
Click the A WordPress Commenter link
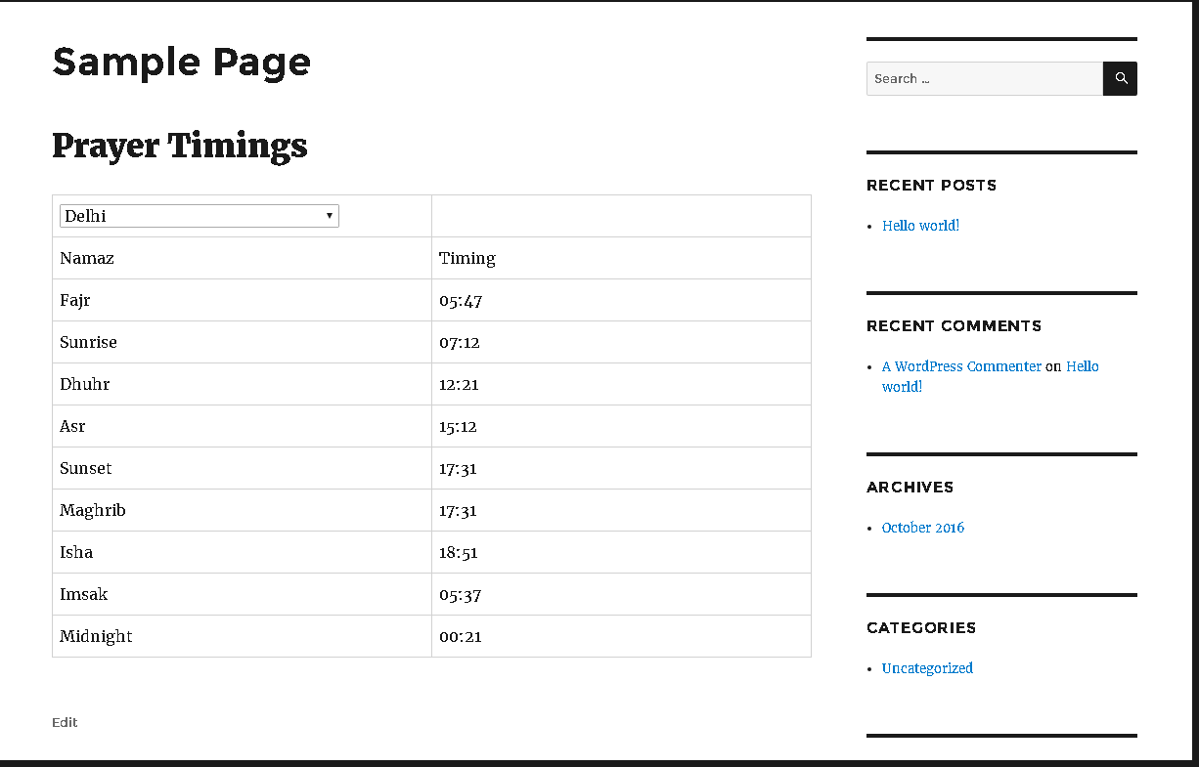tap(961, 366)
